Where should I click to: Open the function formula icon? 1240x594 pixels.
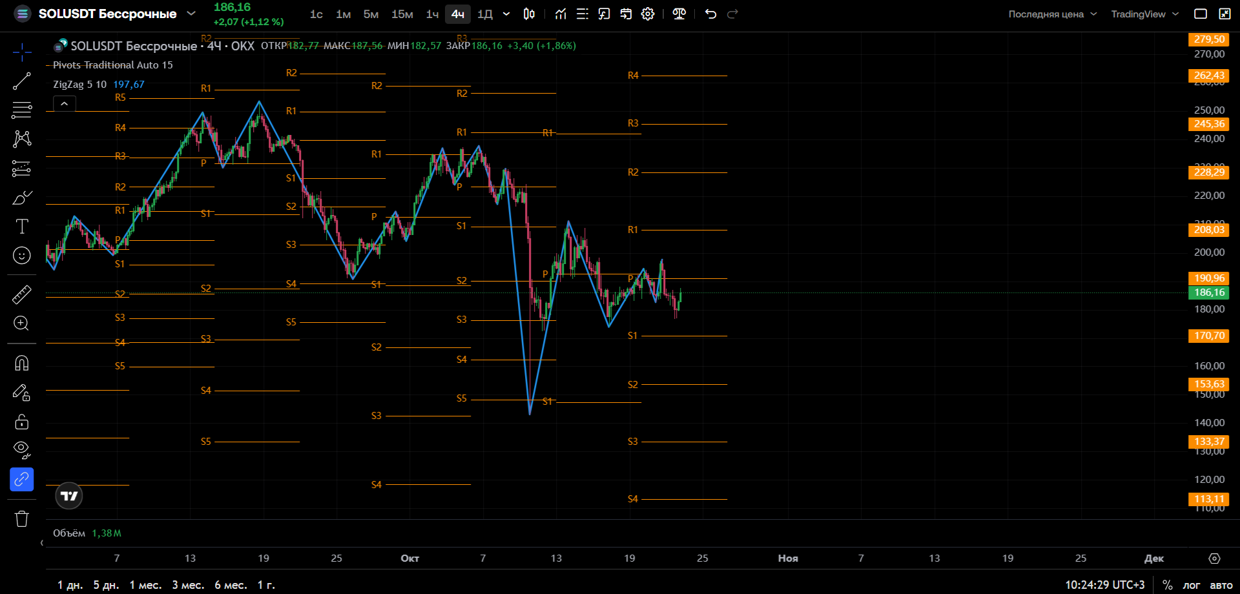(604, 14)
